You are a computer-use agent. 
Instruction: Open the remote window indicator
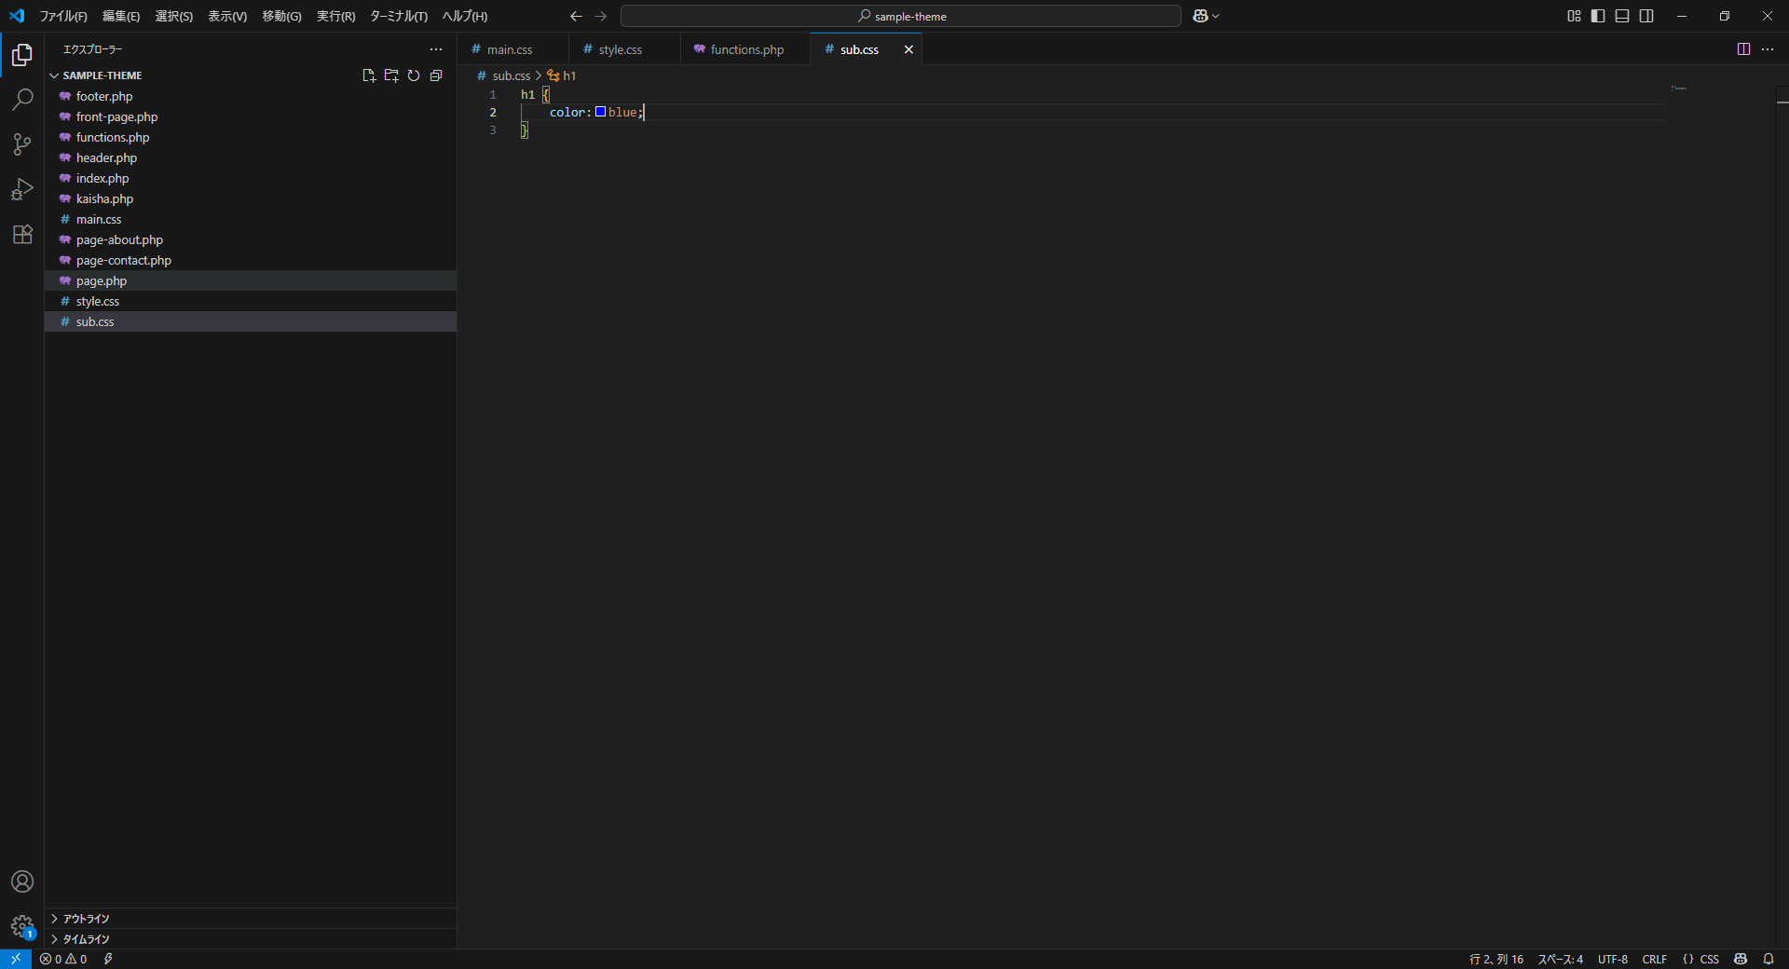coord(16,959)
